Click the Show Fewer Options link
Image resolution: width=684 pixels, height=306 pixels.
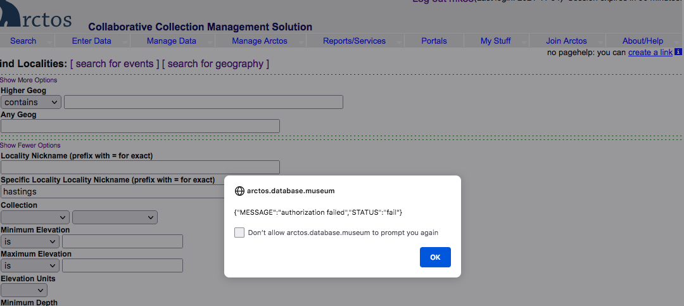tap(30, 145)
